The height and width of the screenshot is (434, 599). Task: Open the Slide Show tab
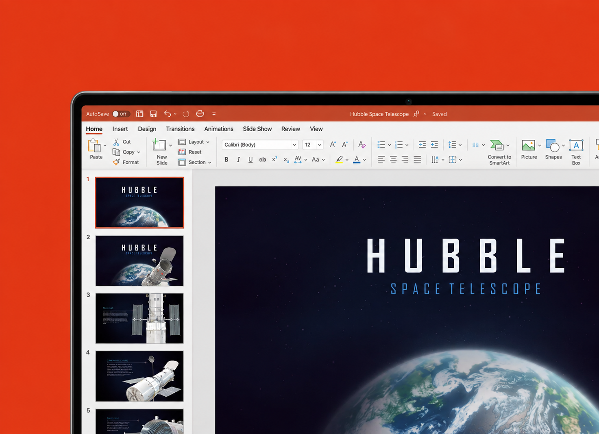point(257,129)
